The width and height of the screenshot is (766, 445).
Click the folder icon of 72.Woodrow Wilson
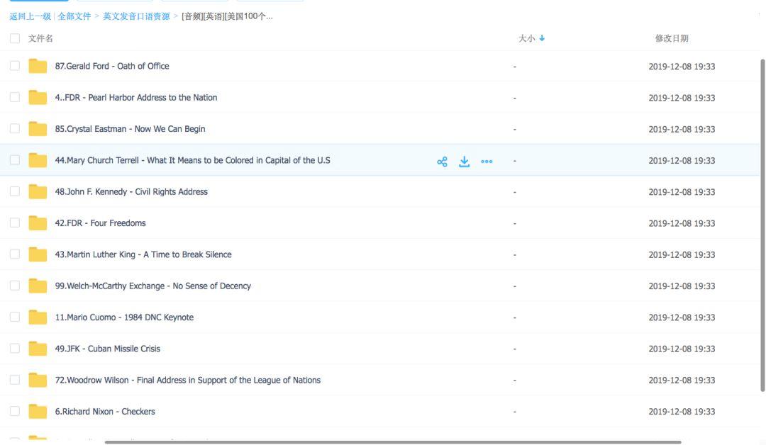point(38,380)
